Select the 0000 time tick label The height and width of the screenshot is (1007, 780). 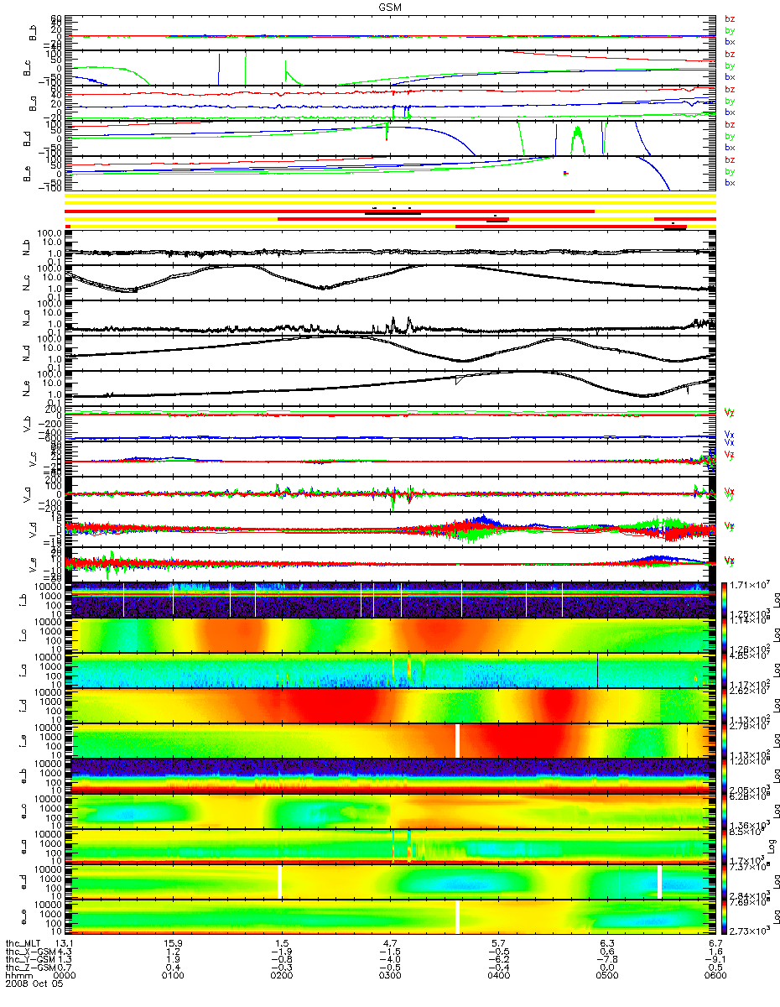tap(65, 976)
